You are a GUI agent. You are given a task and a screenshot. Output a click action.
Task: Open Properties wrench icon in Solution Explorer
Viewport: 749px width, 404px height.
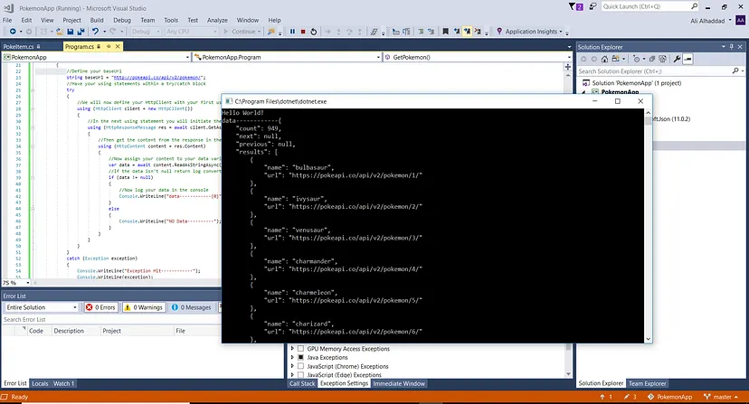(677, 60)
